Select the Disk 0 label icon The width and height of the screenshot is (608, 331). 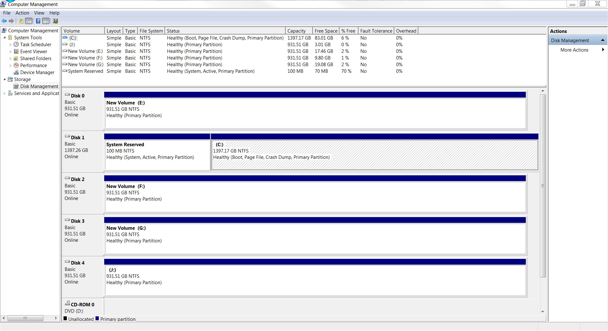click(x=67, y=95)
